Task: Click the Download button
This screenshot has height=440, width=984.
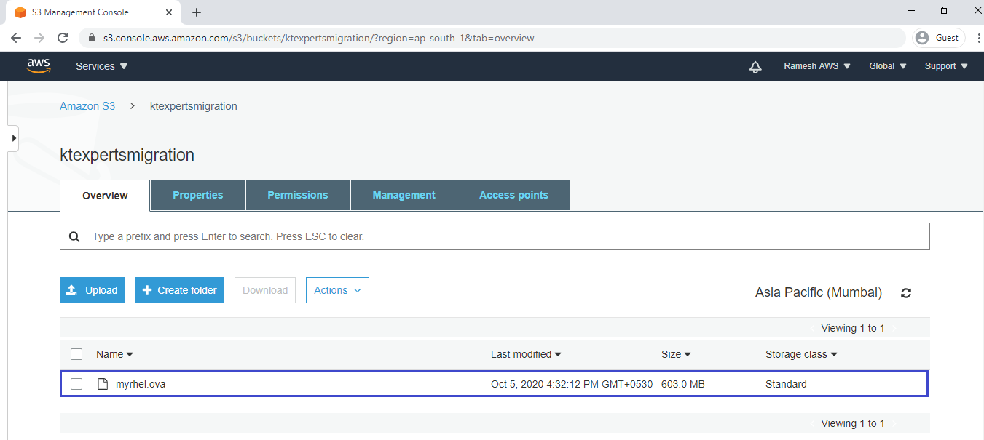Action: click(x=265, y=290)
